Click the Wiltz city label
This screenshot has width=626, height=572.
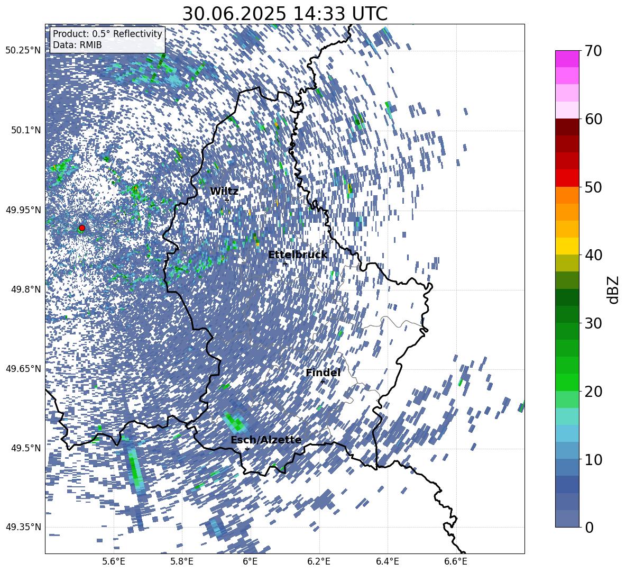pos(224,192)
